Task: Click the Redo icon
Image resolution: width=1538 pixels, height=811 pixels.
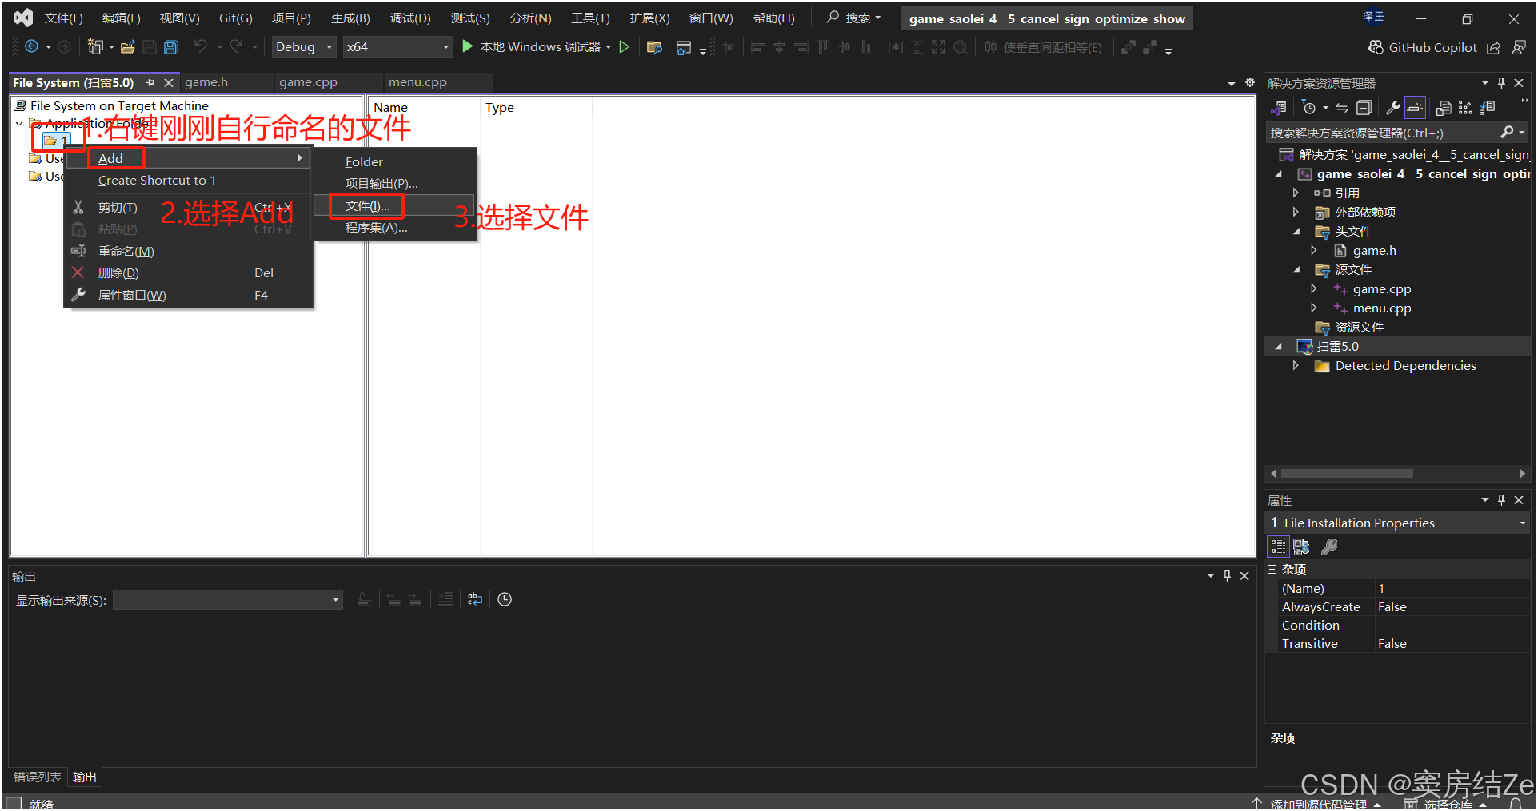Action: (236, 47)
